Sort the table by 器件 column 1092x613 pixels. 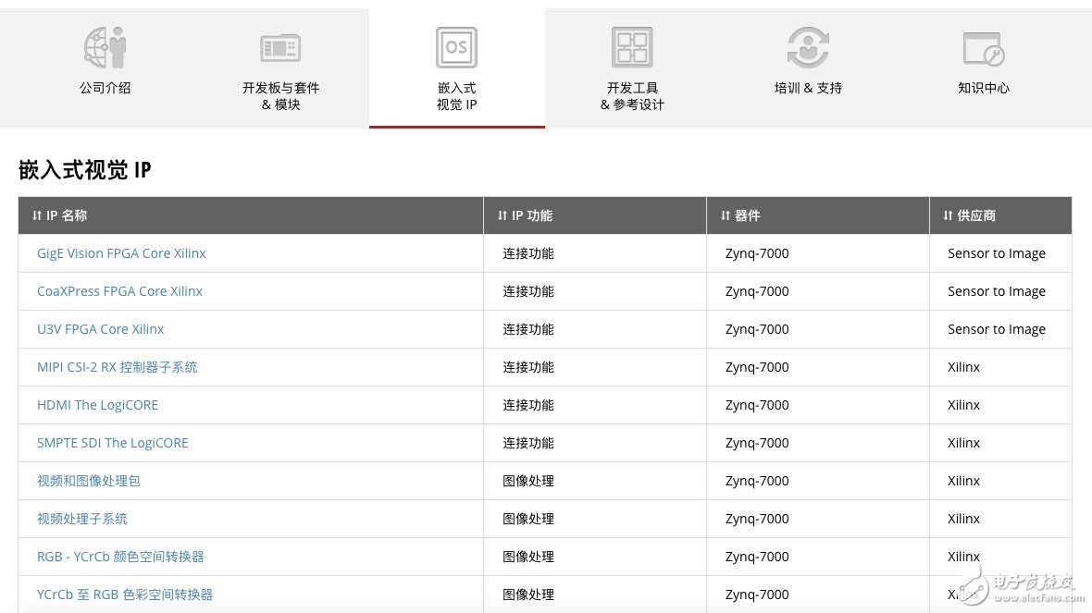740,215
